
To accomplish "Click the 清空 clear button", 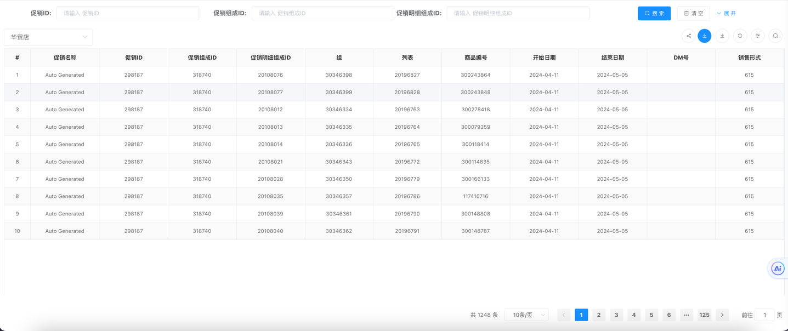I will point(693,13).
